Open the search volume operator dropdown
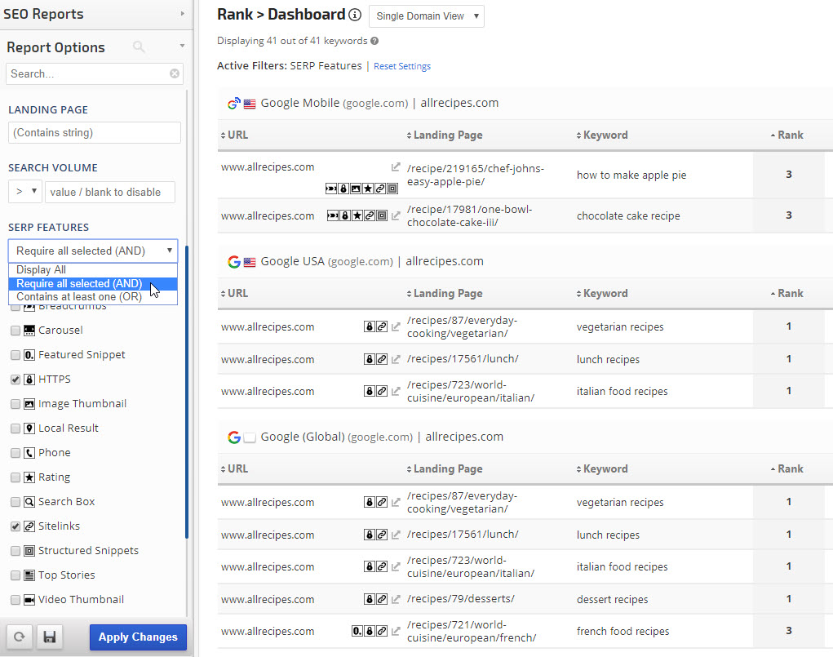 24,192
